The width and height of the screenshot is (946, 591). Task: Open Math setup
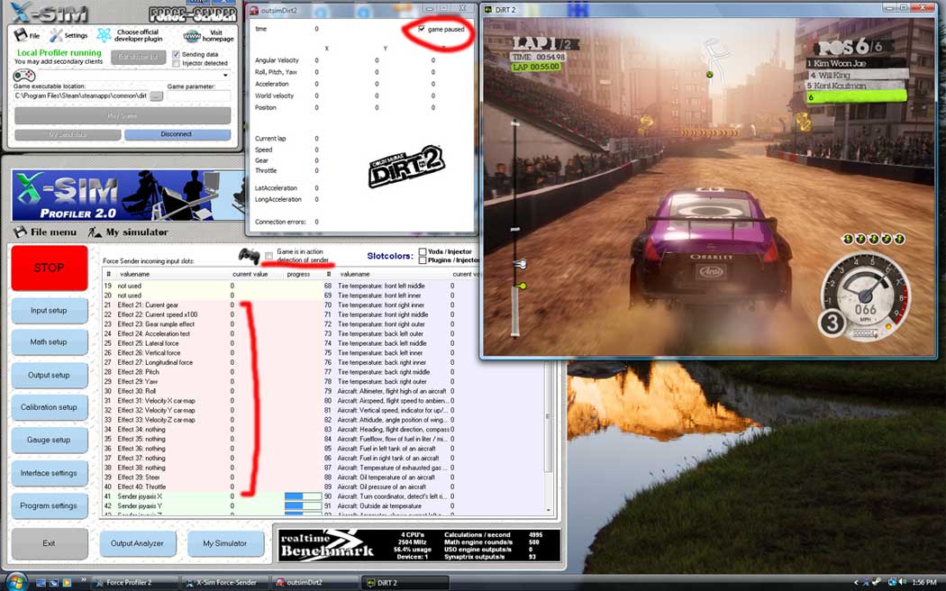(x=49, y=342)
